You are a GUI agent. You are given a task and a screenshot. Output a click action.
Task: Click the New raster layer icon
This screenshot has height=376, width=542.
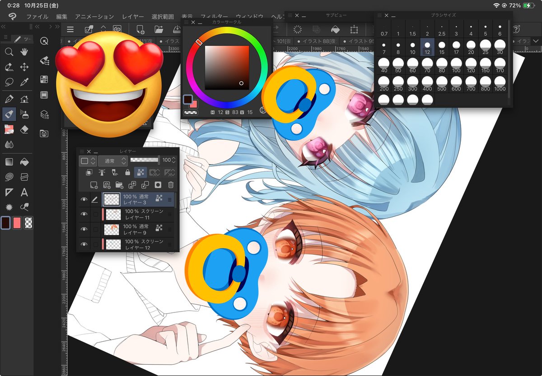93,184
